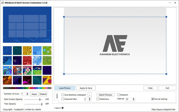The width and height of the screenshot is (179, 112).
Task: Select the solid dark navy background
Action: pyautogui.click(x=47, y=70)
